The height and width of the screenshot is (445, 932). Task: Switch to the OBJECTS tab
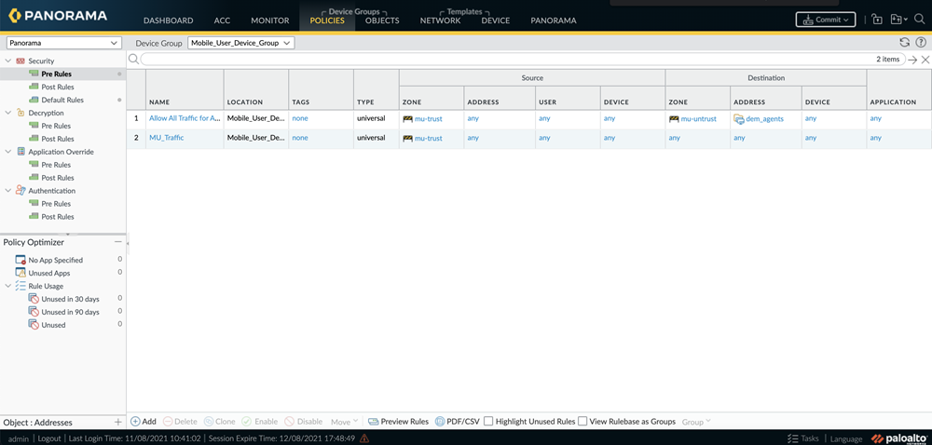coord(382,20)
